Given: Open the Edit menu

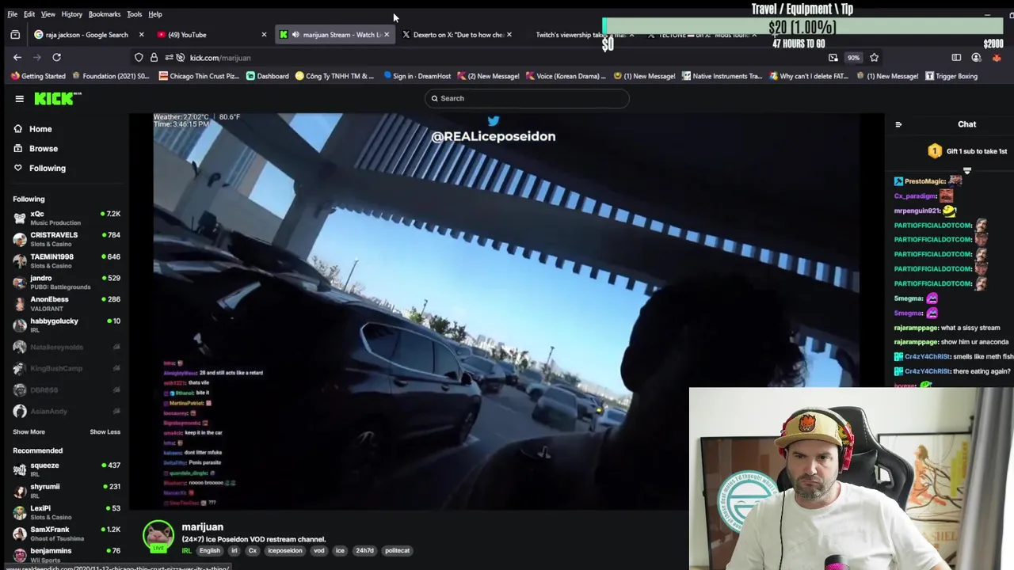Looking at the screenshot, I should pos(29,14).
